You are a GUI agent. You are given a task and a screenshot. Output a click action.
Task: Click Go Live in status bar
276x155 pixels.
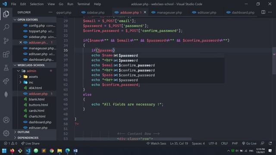(x=249, y=143)
